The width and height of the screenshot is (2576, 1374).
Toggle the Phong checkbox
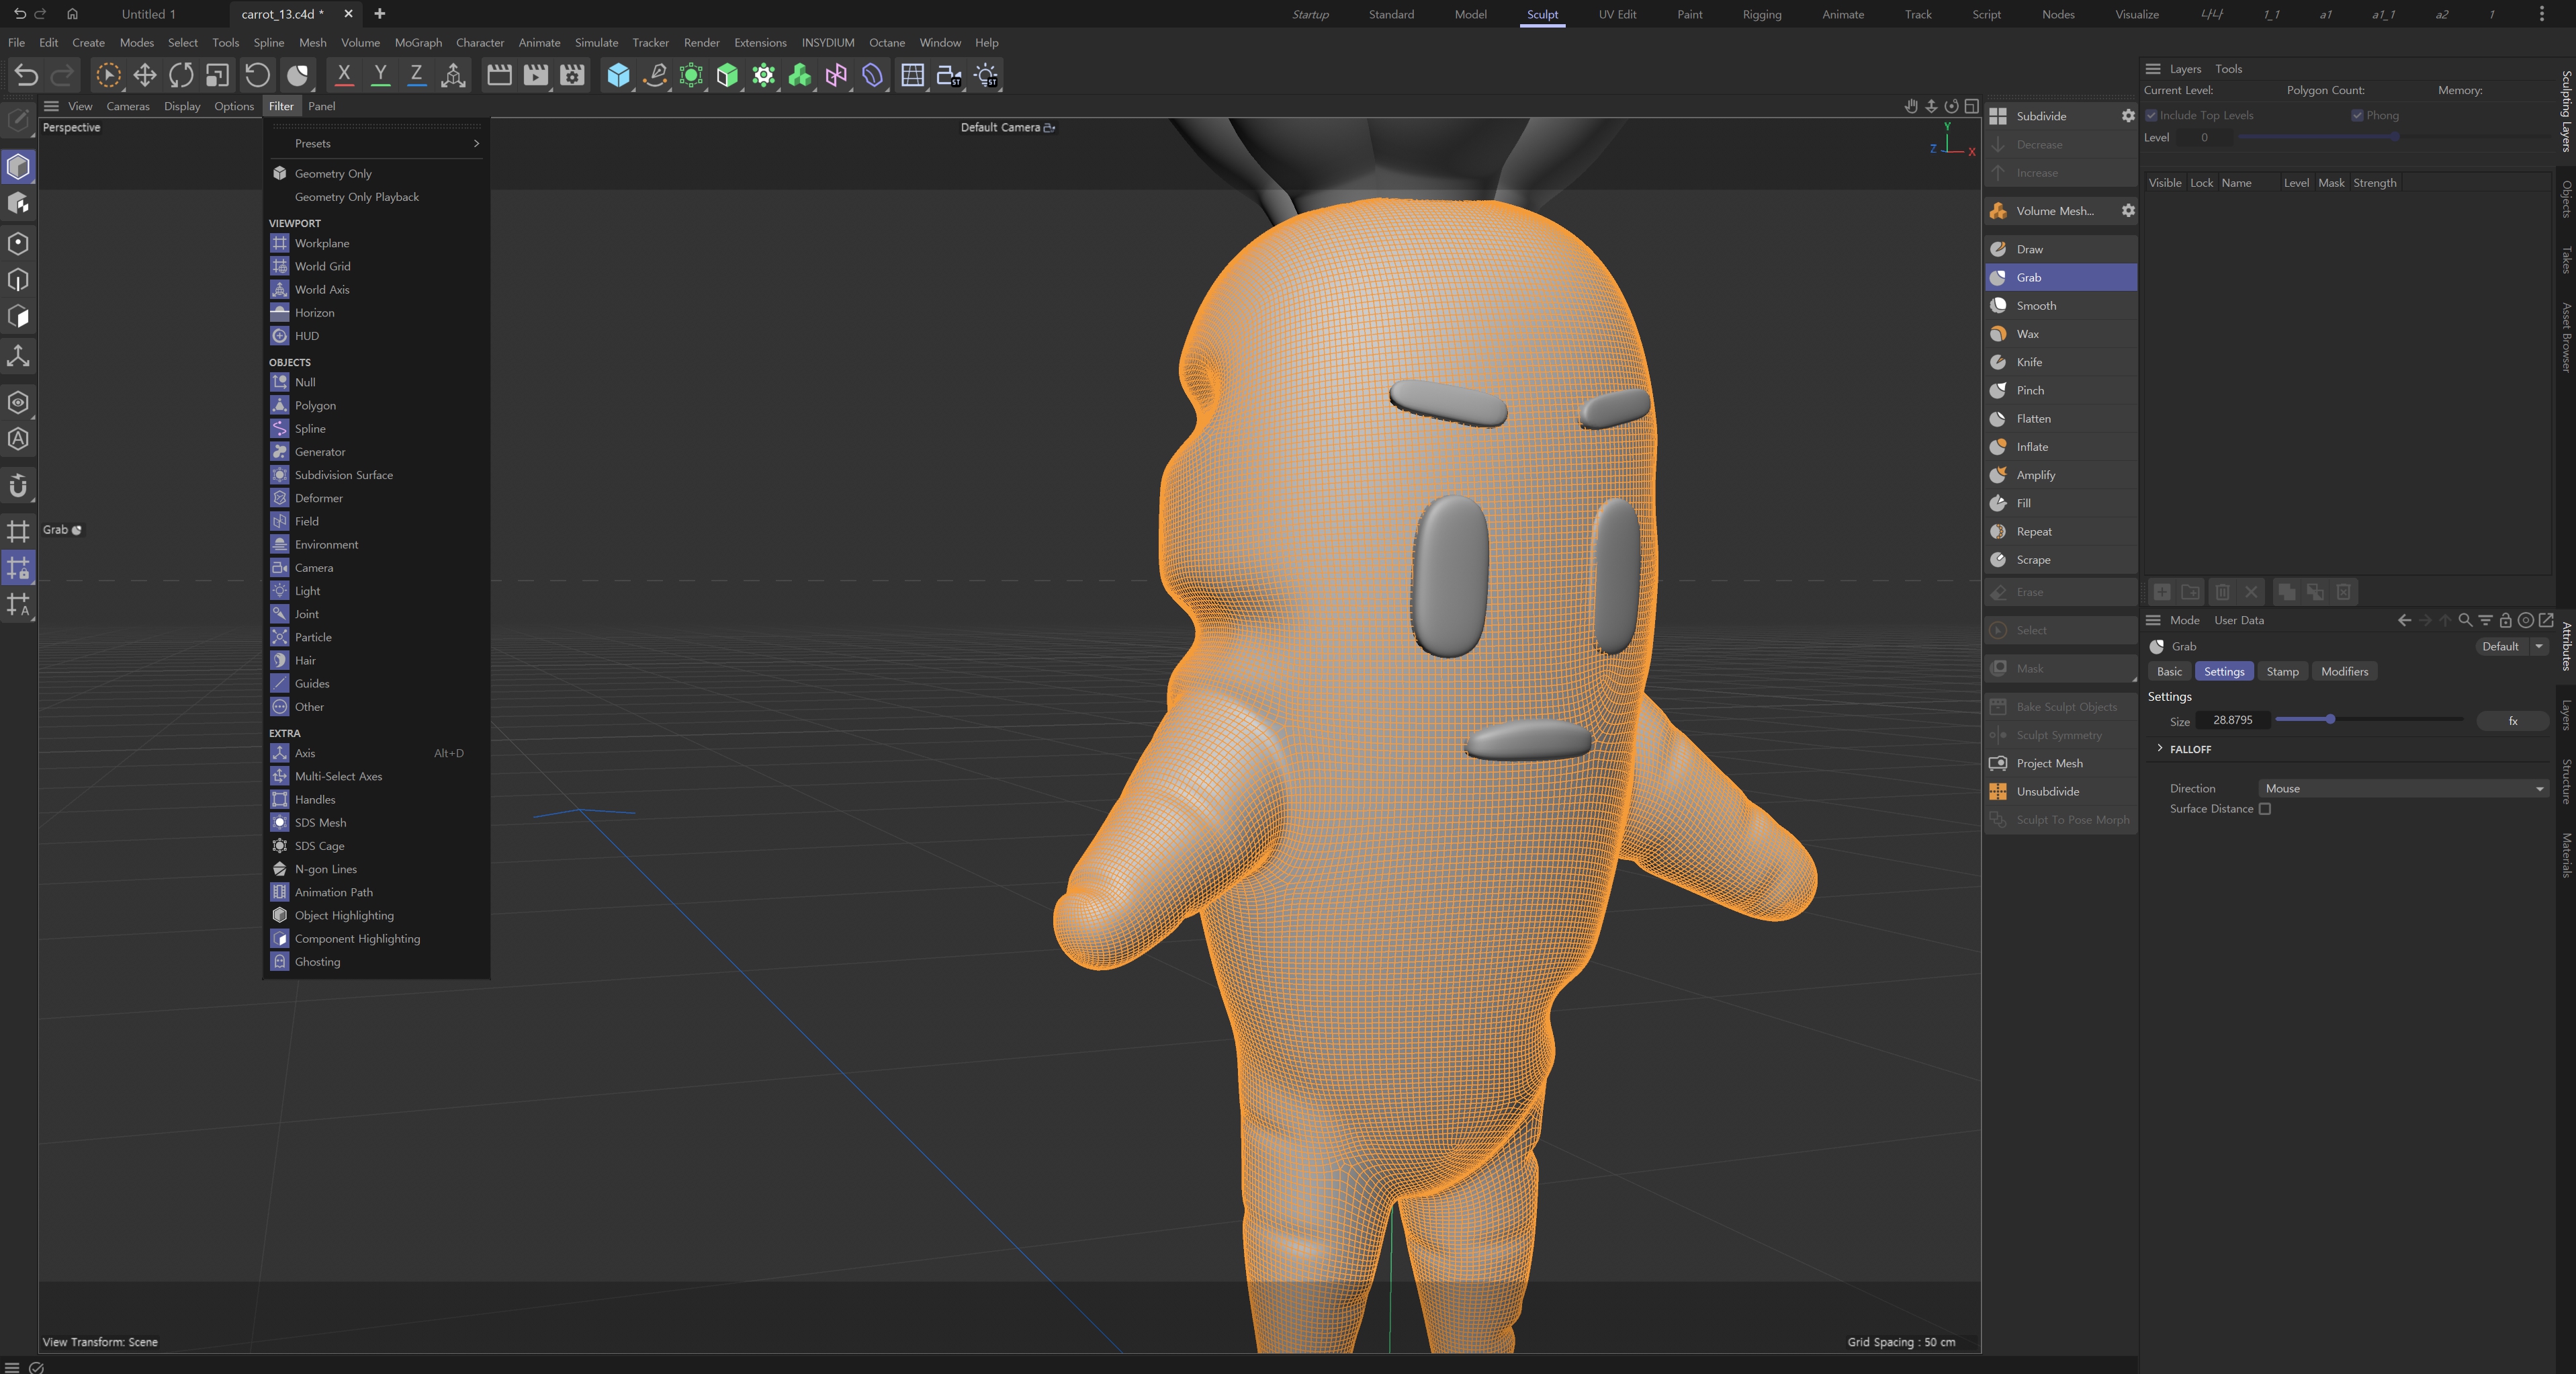tap(2357, 115)
